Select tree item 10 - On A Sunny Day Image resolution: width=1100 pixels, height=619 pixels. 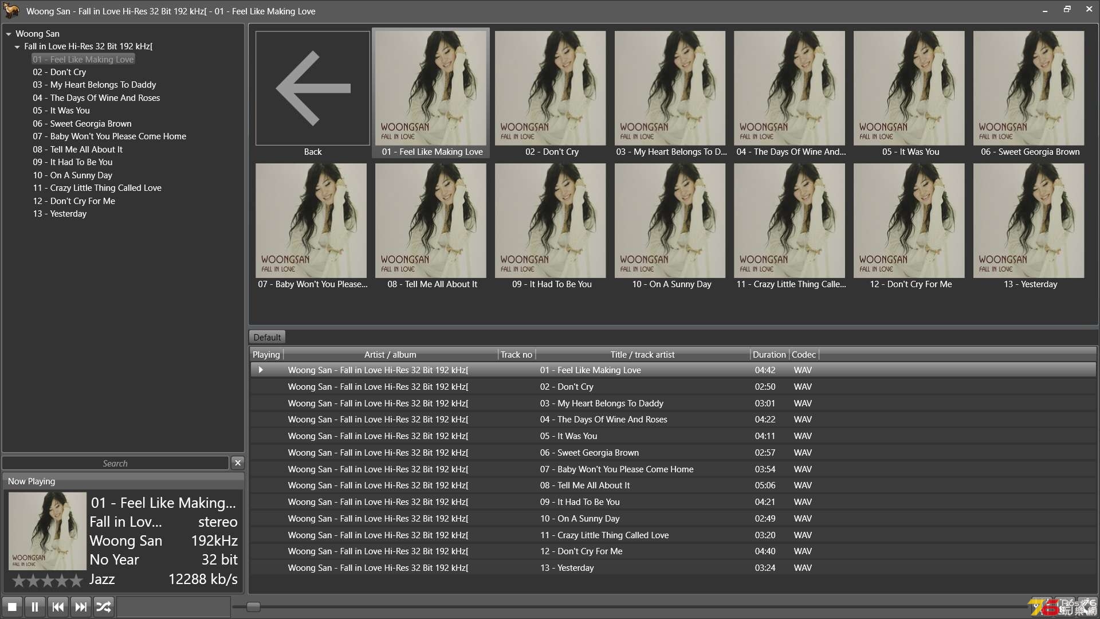click(72, 175)
